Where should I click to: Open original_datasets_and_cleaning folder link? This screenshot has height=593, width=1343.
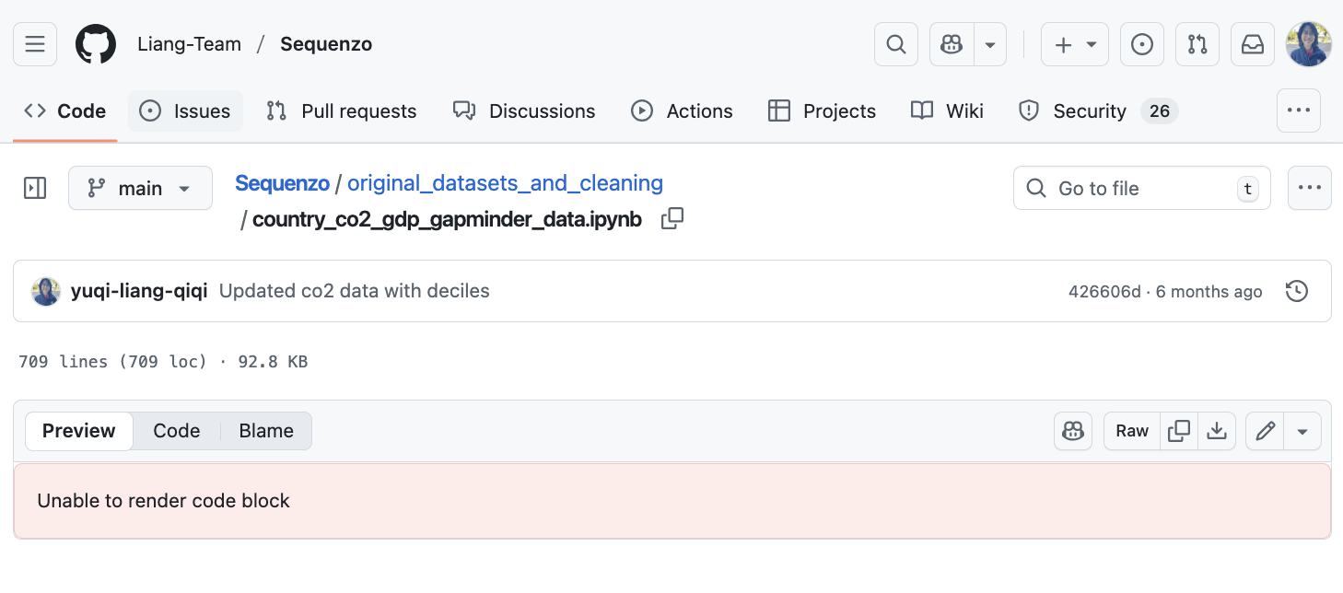click(505, 183)
